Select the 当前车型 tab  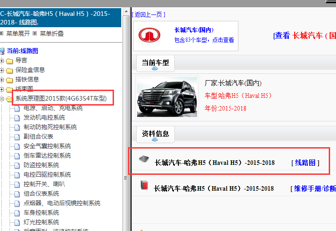[x=155, y=63]
